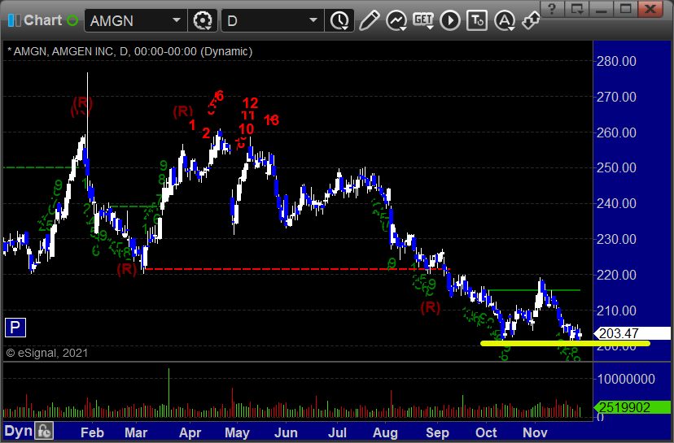Select the pencil drawing tool
674x443 pixels.
[x=369, y=20]
